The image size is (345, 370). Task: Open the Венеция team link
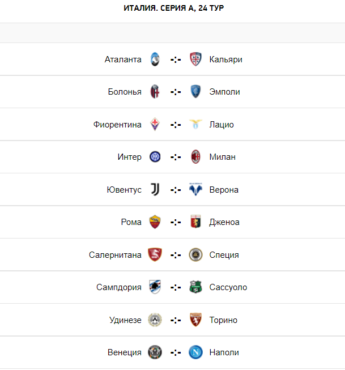125,352
